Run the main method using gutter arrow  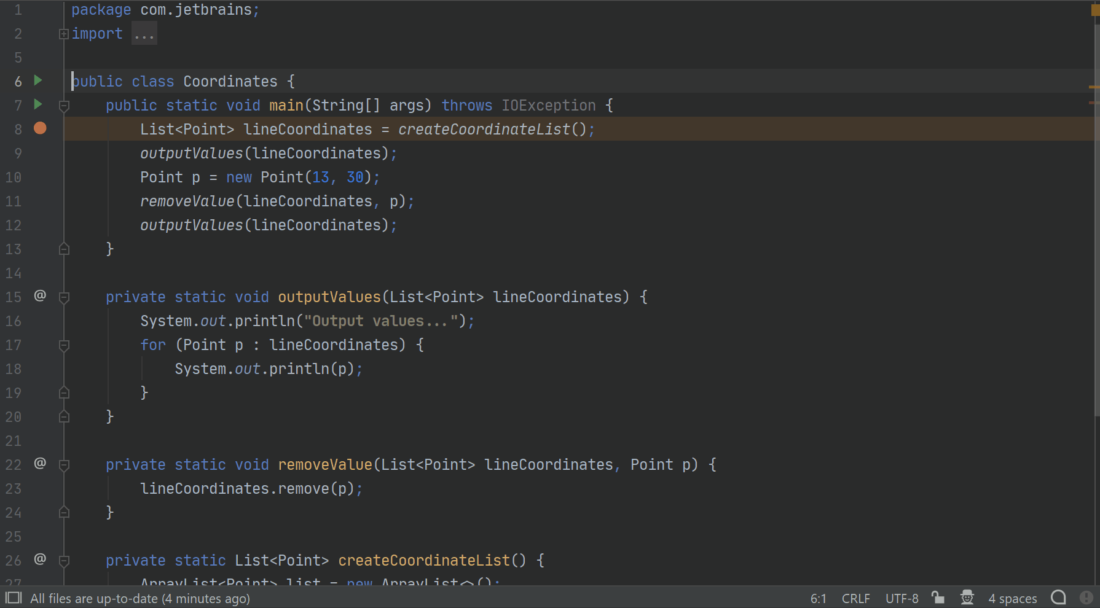[x=37, y=105]
